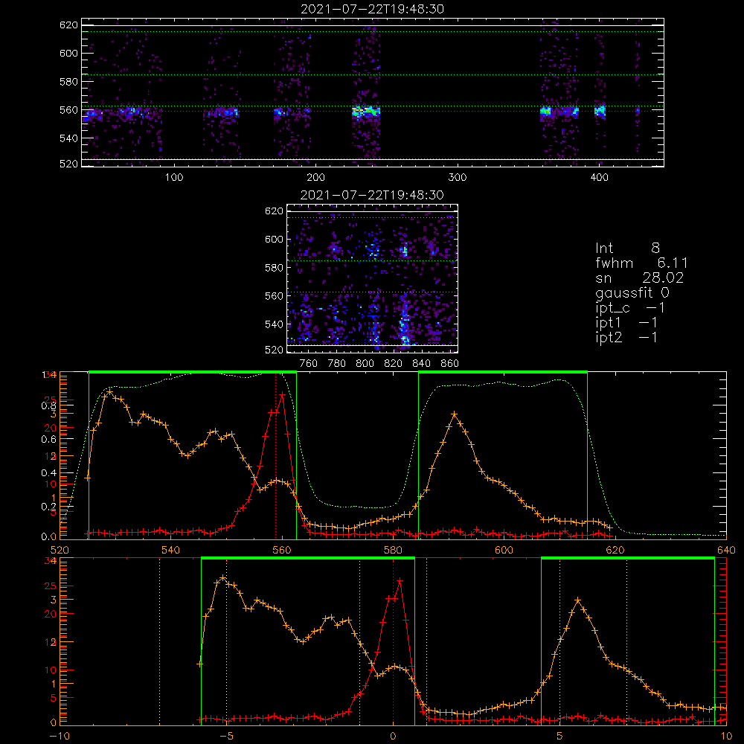The width and height of the screenshot is (744, 744).
Task: Click the 600 label on third plot x-axis
Action: point(504,550)
